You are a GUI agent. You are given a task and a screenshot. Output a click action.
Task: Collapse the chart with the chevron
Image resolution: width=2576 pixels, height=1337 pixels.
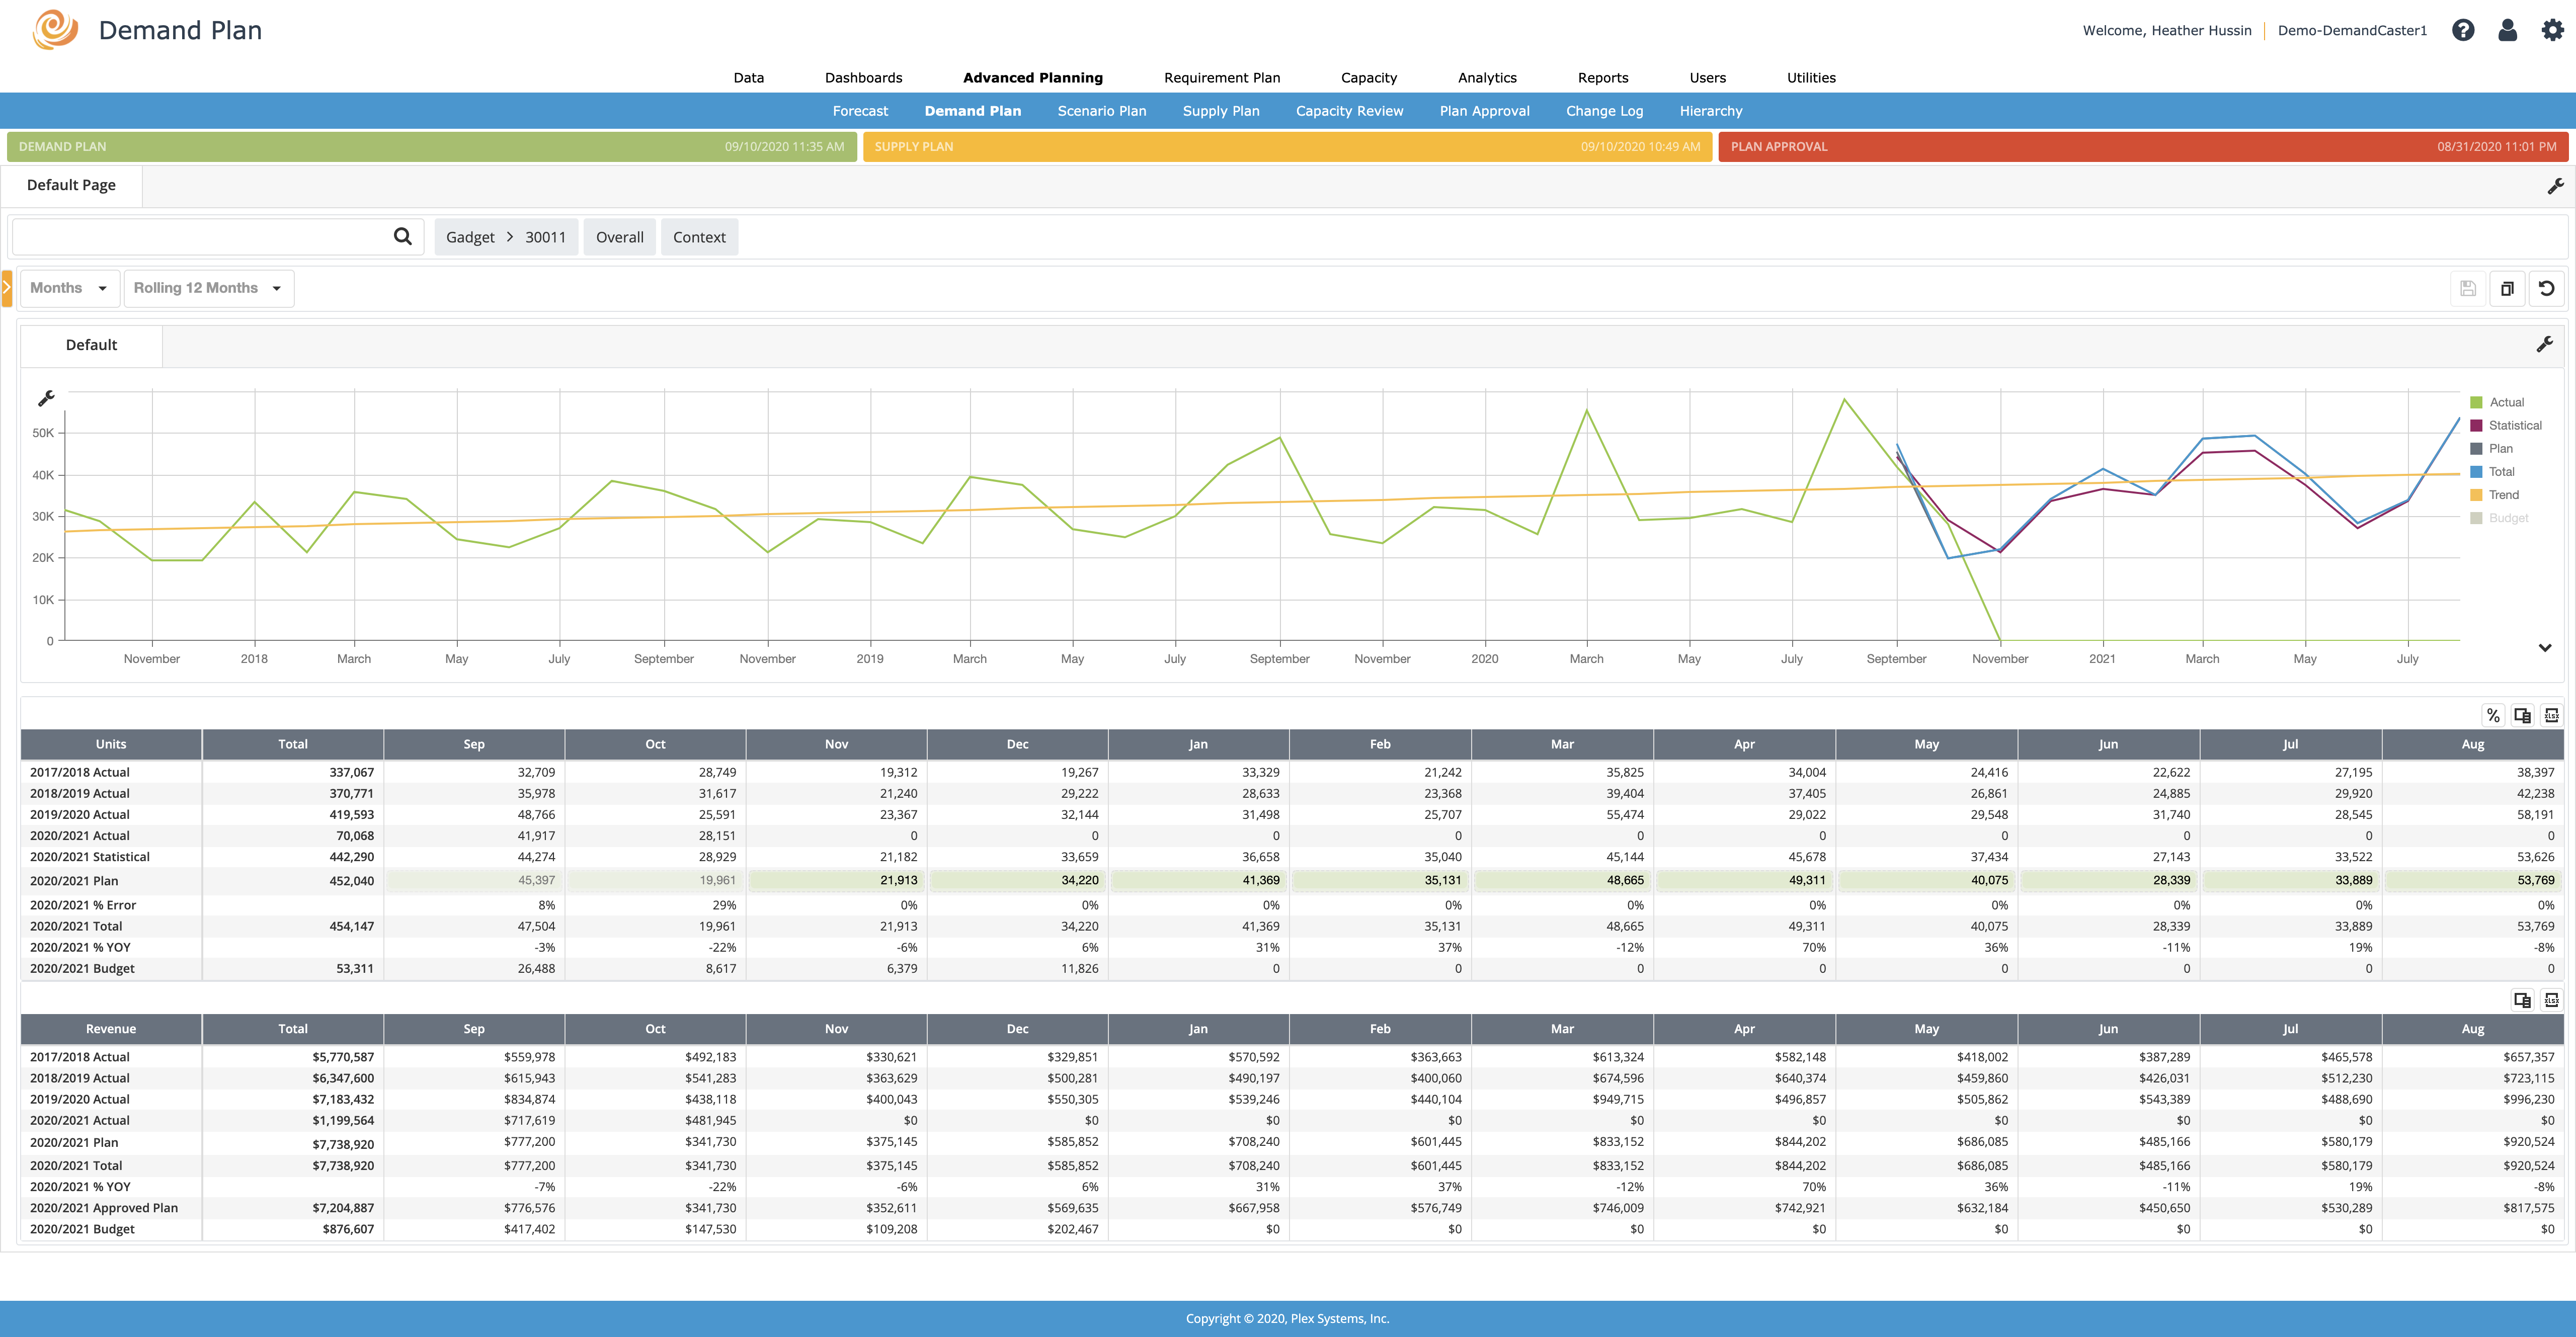coord(2544,648)
